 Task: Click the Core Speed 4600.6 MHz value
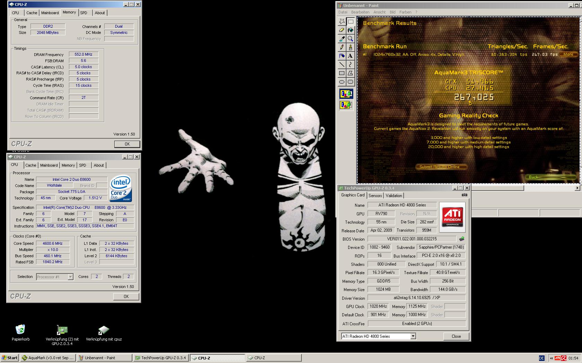53,243
